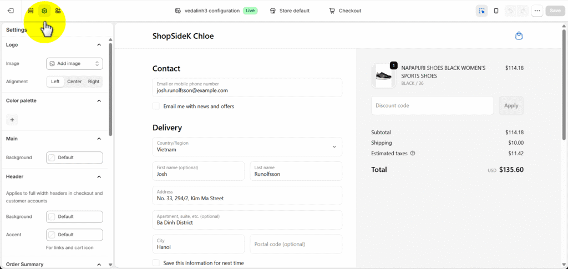Switch to mobile preview icon

pyautogui.click(x=496, y=11)
